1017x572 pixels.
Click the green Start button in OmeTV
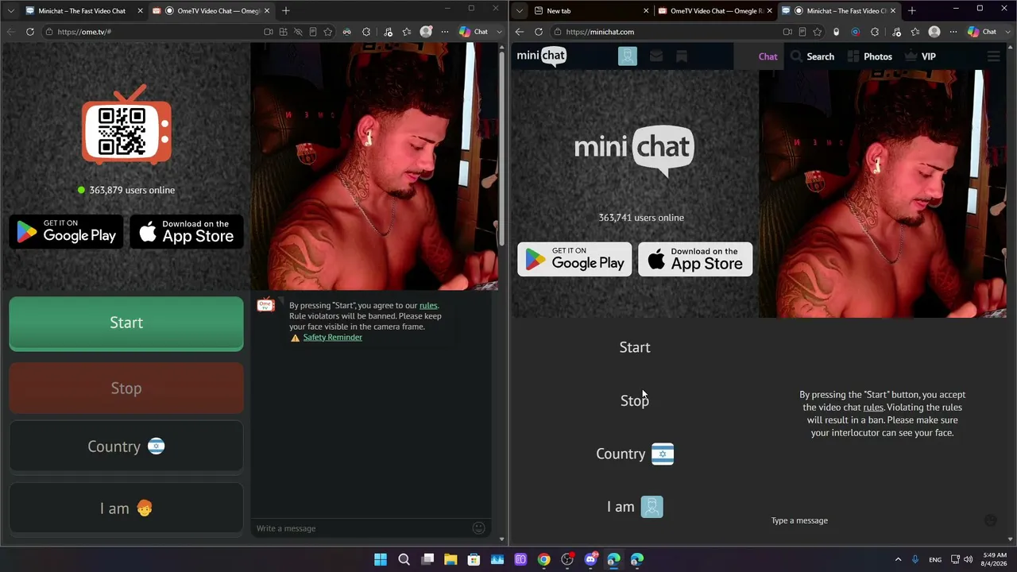tap(126, 323)
